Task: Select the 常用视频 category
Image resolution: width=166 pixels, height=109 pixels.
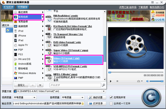Action: coord(29,17)
